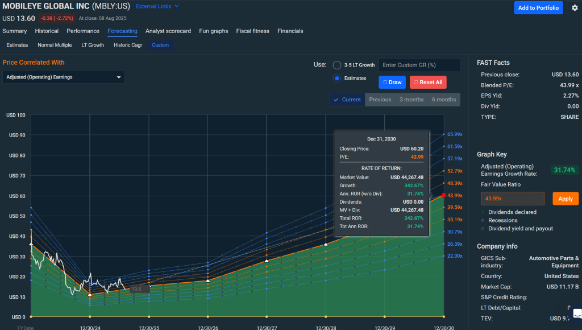
Task: Open the chat widget icon
Action: (x=576, y=313)
